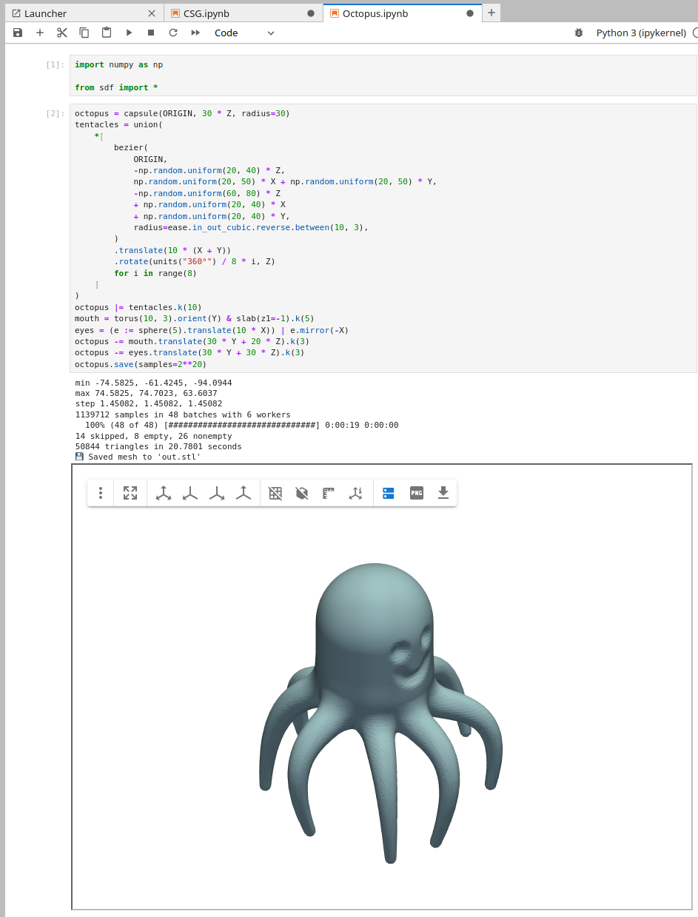698x917 pixels.
Task: Copy the selected cell
Action: [x=84, y=33]
